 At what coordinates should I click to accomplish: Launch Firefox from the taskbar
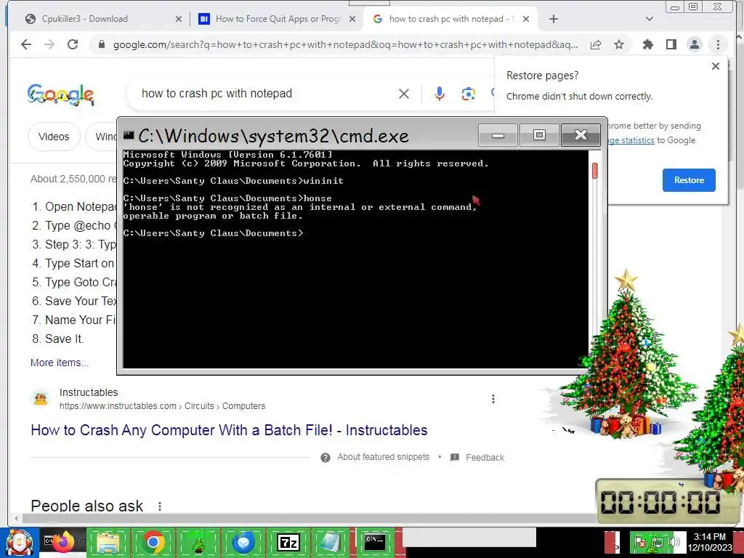tap(64, 542)
